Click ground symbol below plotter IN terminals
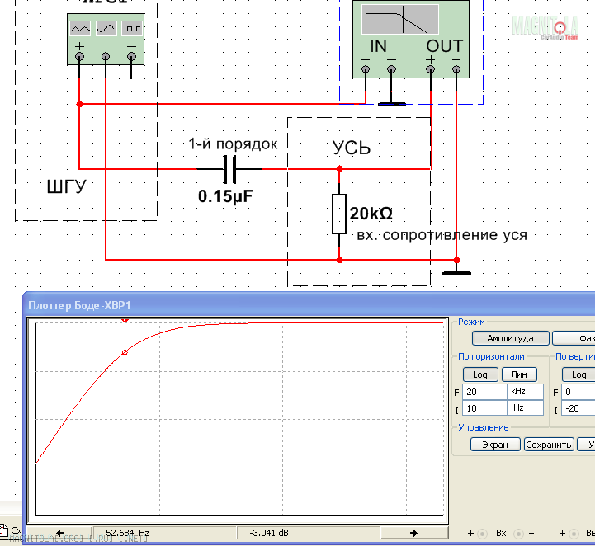This screenshot has height=546, width=595. point(391,104)
